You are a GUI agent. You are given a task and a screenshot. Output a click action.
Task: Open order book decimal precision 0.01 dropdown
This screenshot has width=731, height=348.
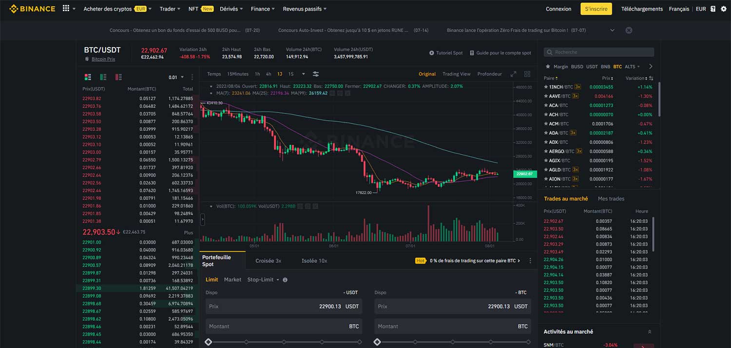[x=176, y=77]
